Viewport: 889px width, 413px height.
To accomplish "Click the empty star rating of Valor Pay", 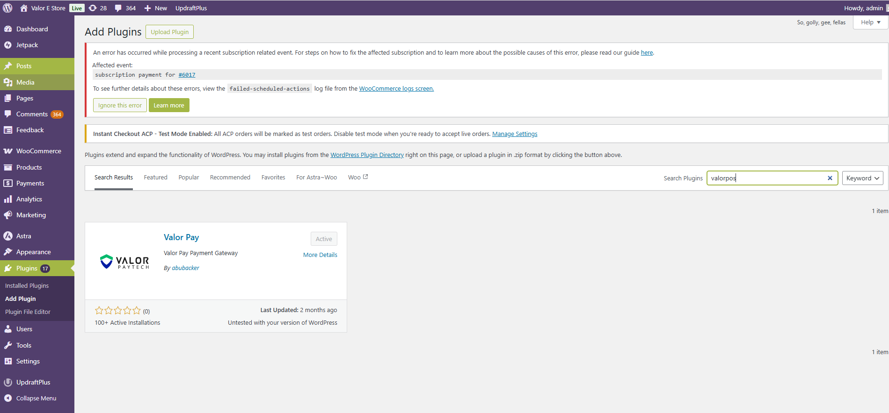I will click(118, 311).
